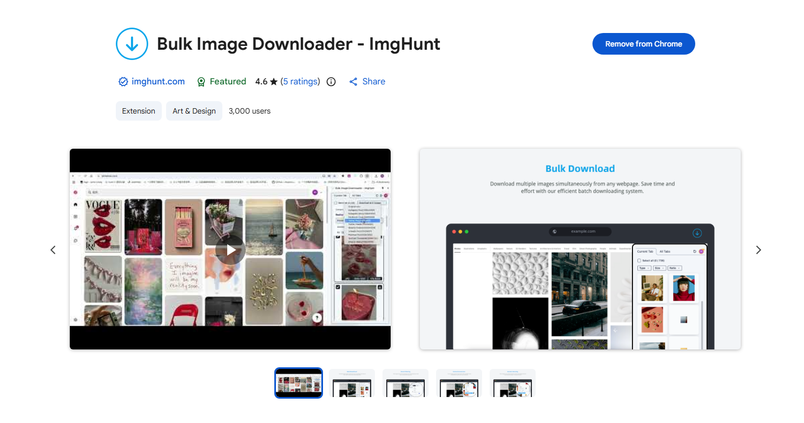This screenshot has width=804, height=423.
Task: Open the ratings info circle icon
Action: click(331, 82)
